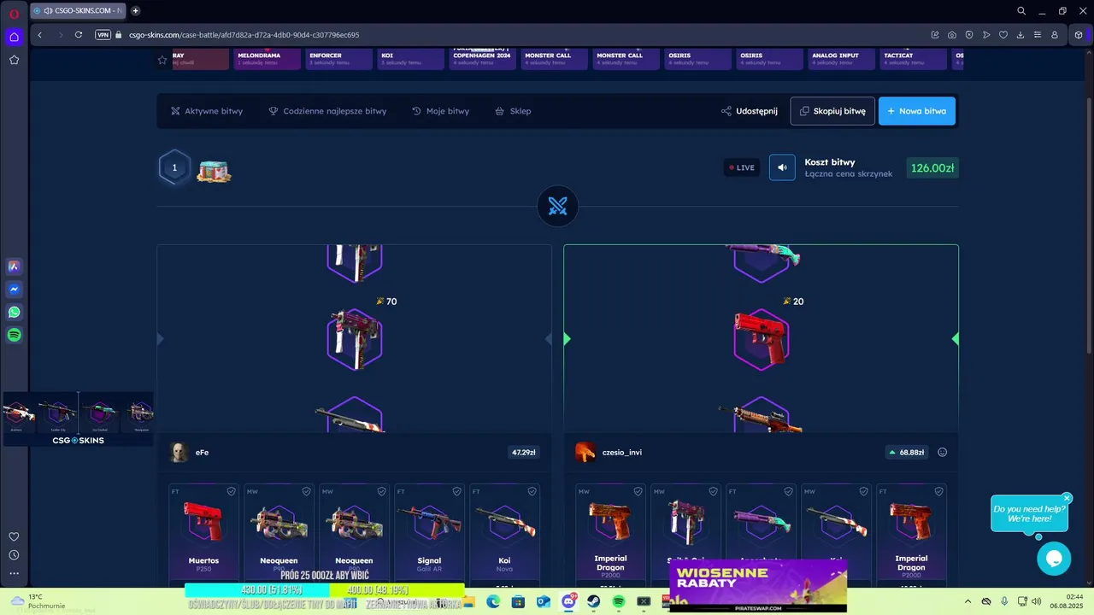
Task: Toggle shield check on Muertos P250 card
Action: coord(231,491)
